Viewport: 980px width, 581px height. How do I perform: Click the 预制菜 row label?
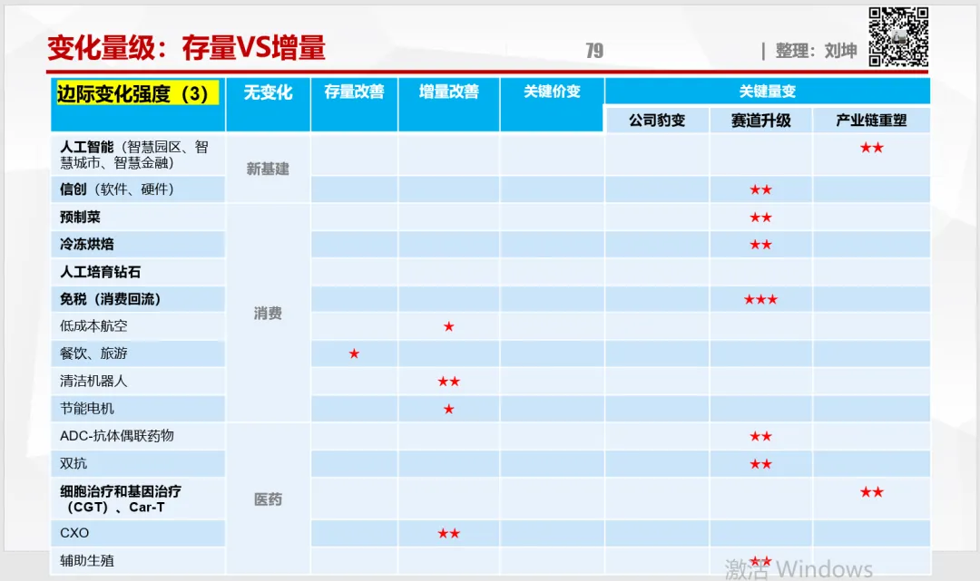pos(80,218)
